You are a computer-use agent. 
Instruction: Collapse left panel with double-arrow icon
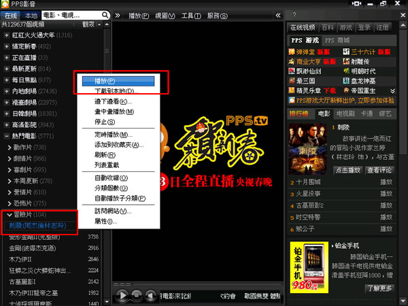point(118,16)
